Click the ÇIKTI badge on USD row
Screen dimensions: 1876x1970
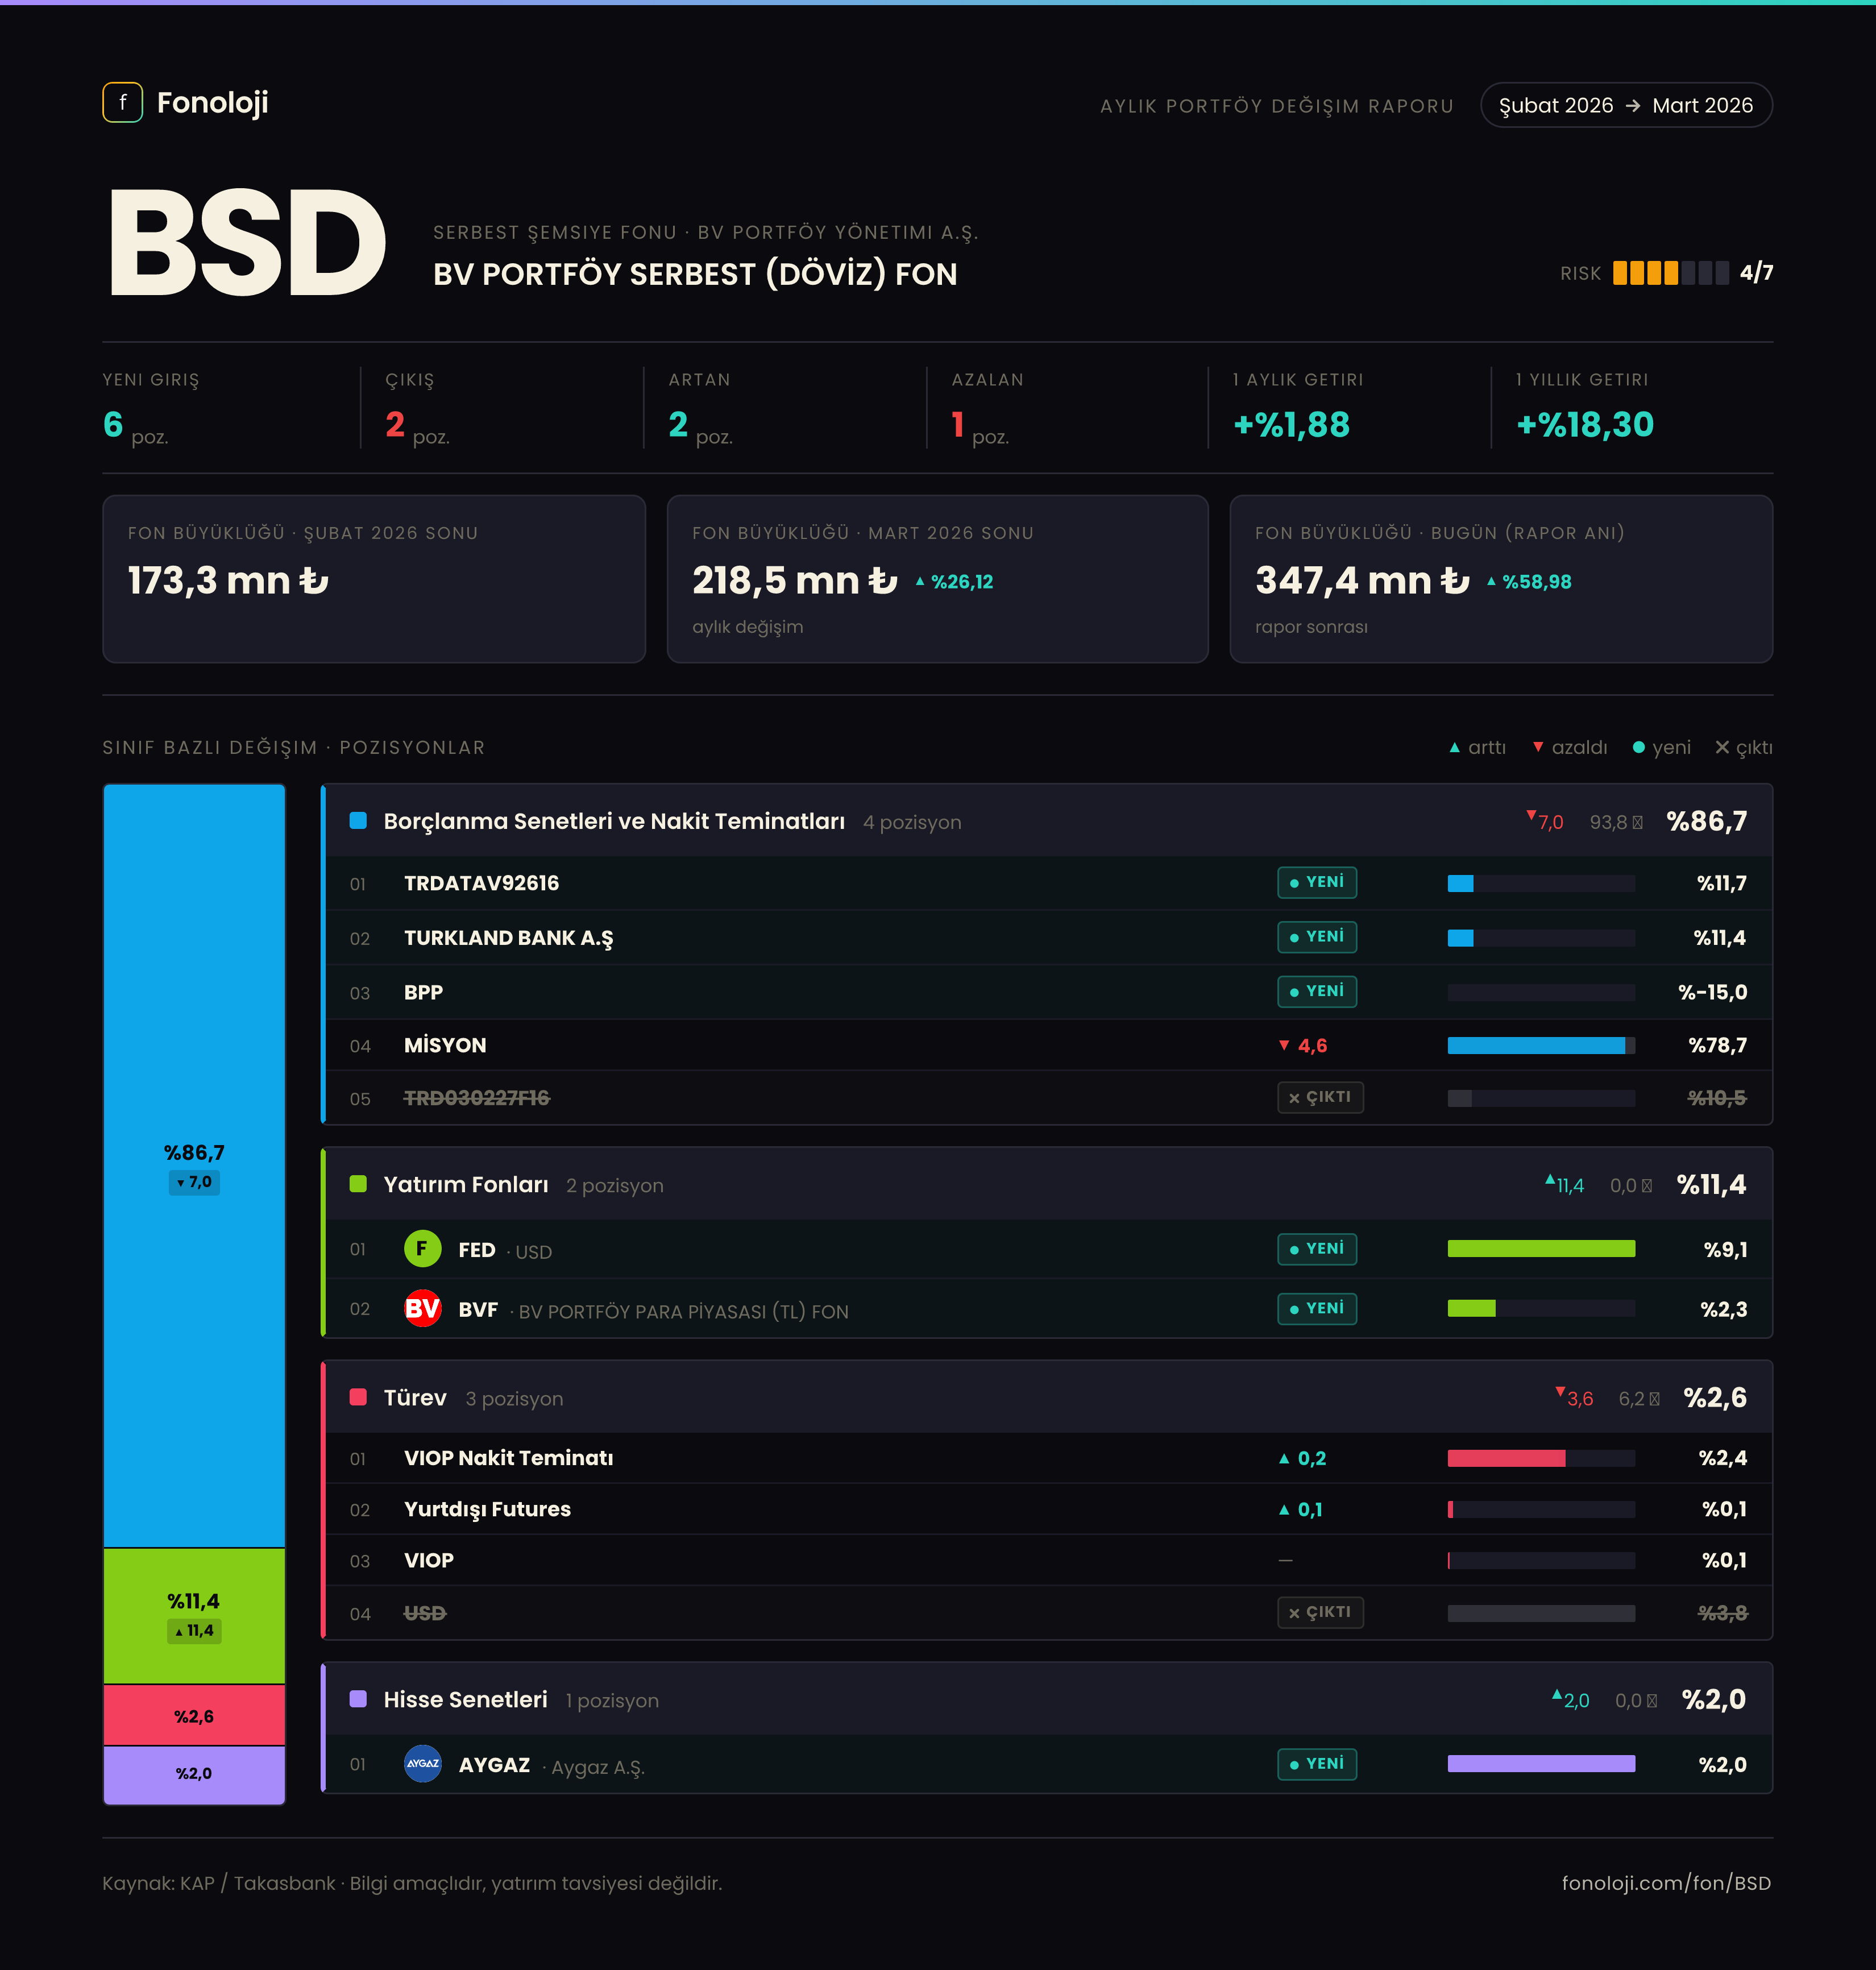(x=1320, y=1613)
